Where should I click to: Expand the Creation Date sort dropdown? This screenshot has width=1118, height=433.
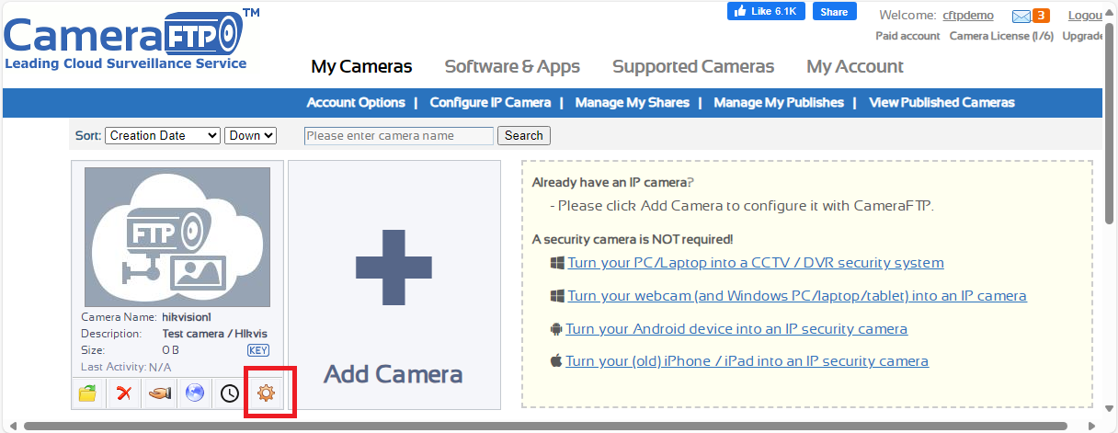coord(163,135)
